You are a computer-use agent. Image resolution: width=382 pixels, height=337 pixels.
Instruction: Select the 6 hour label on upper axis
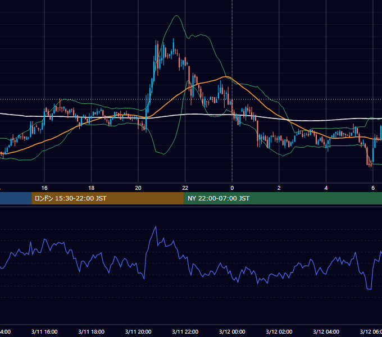pos(373,188)
